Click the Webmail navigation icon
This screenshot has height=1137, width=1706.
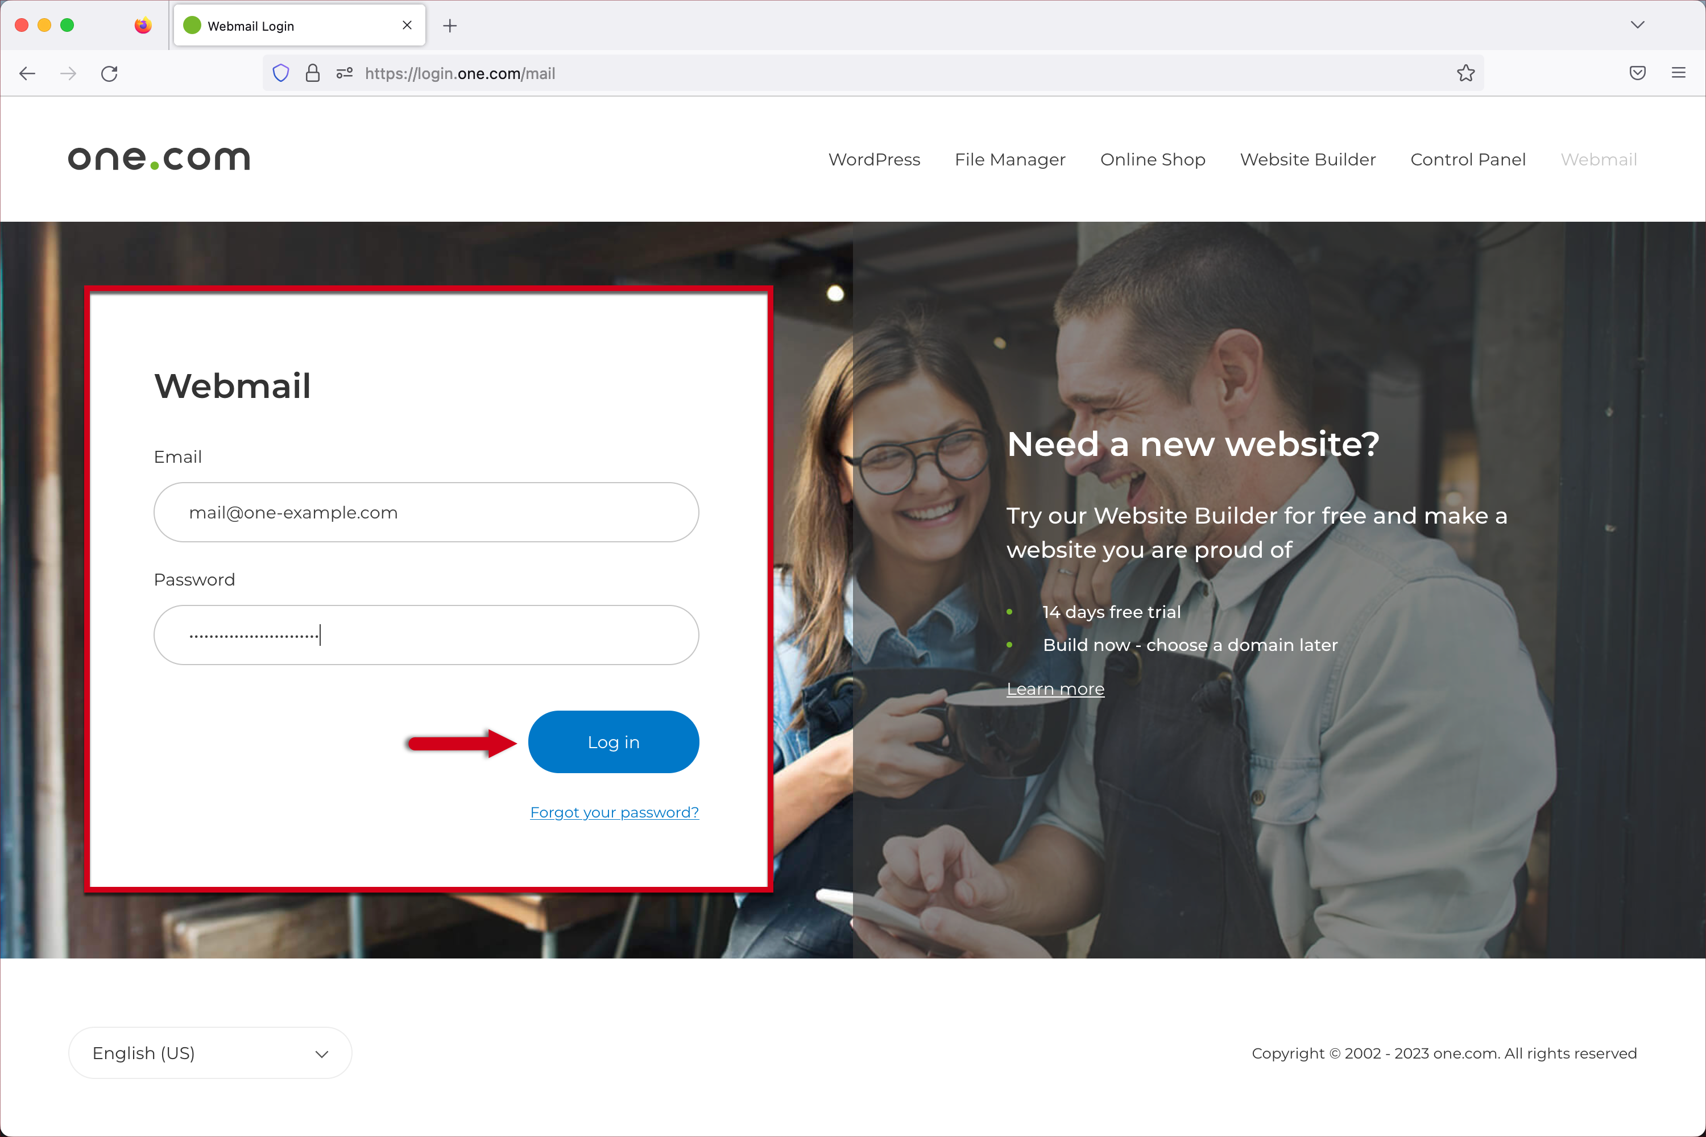1598,159
